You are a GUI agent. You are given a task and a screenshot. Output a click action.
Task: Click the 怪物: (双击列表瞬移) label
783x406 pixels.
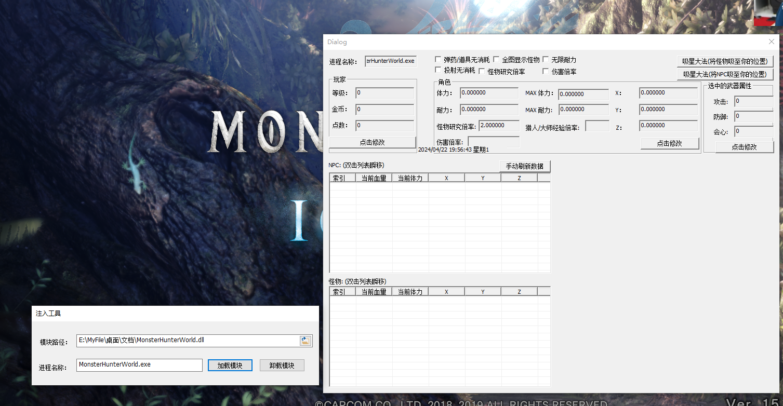click(x=357, y=281)
